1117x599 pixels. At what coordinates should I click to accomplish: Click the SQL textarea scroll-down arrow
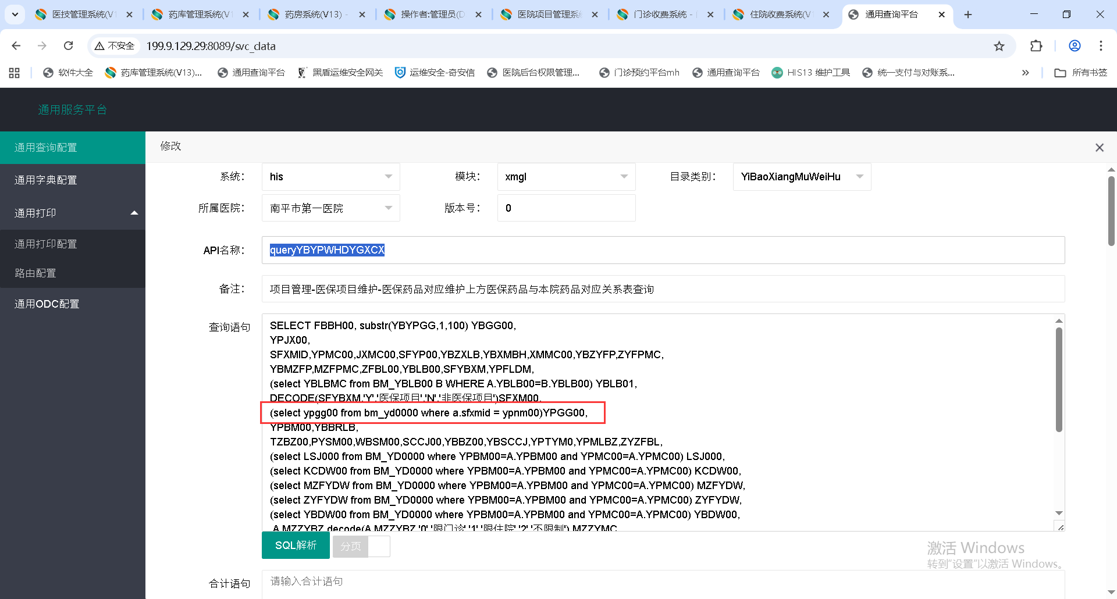1059,513
